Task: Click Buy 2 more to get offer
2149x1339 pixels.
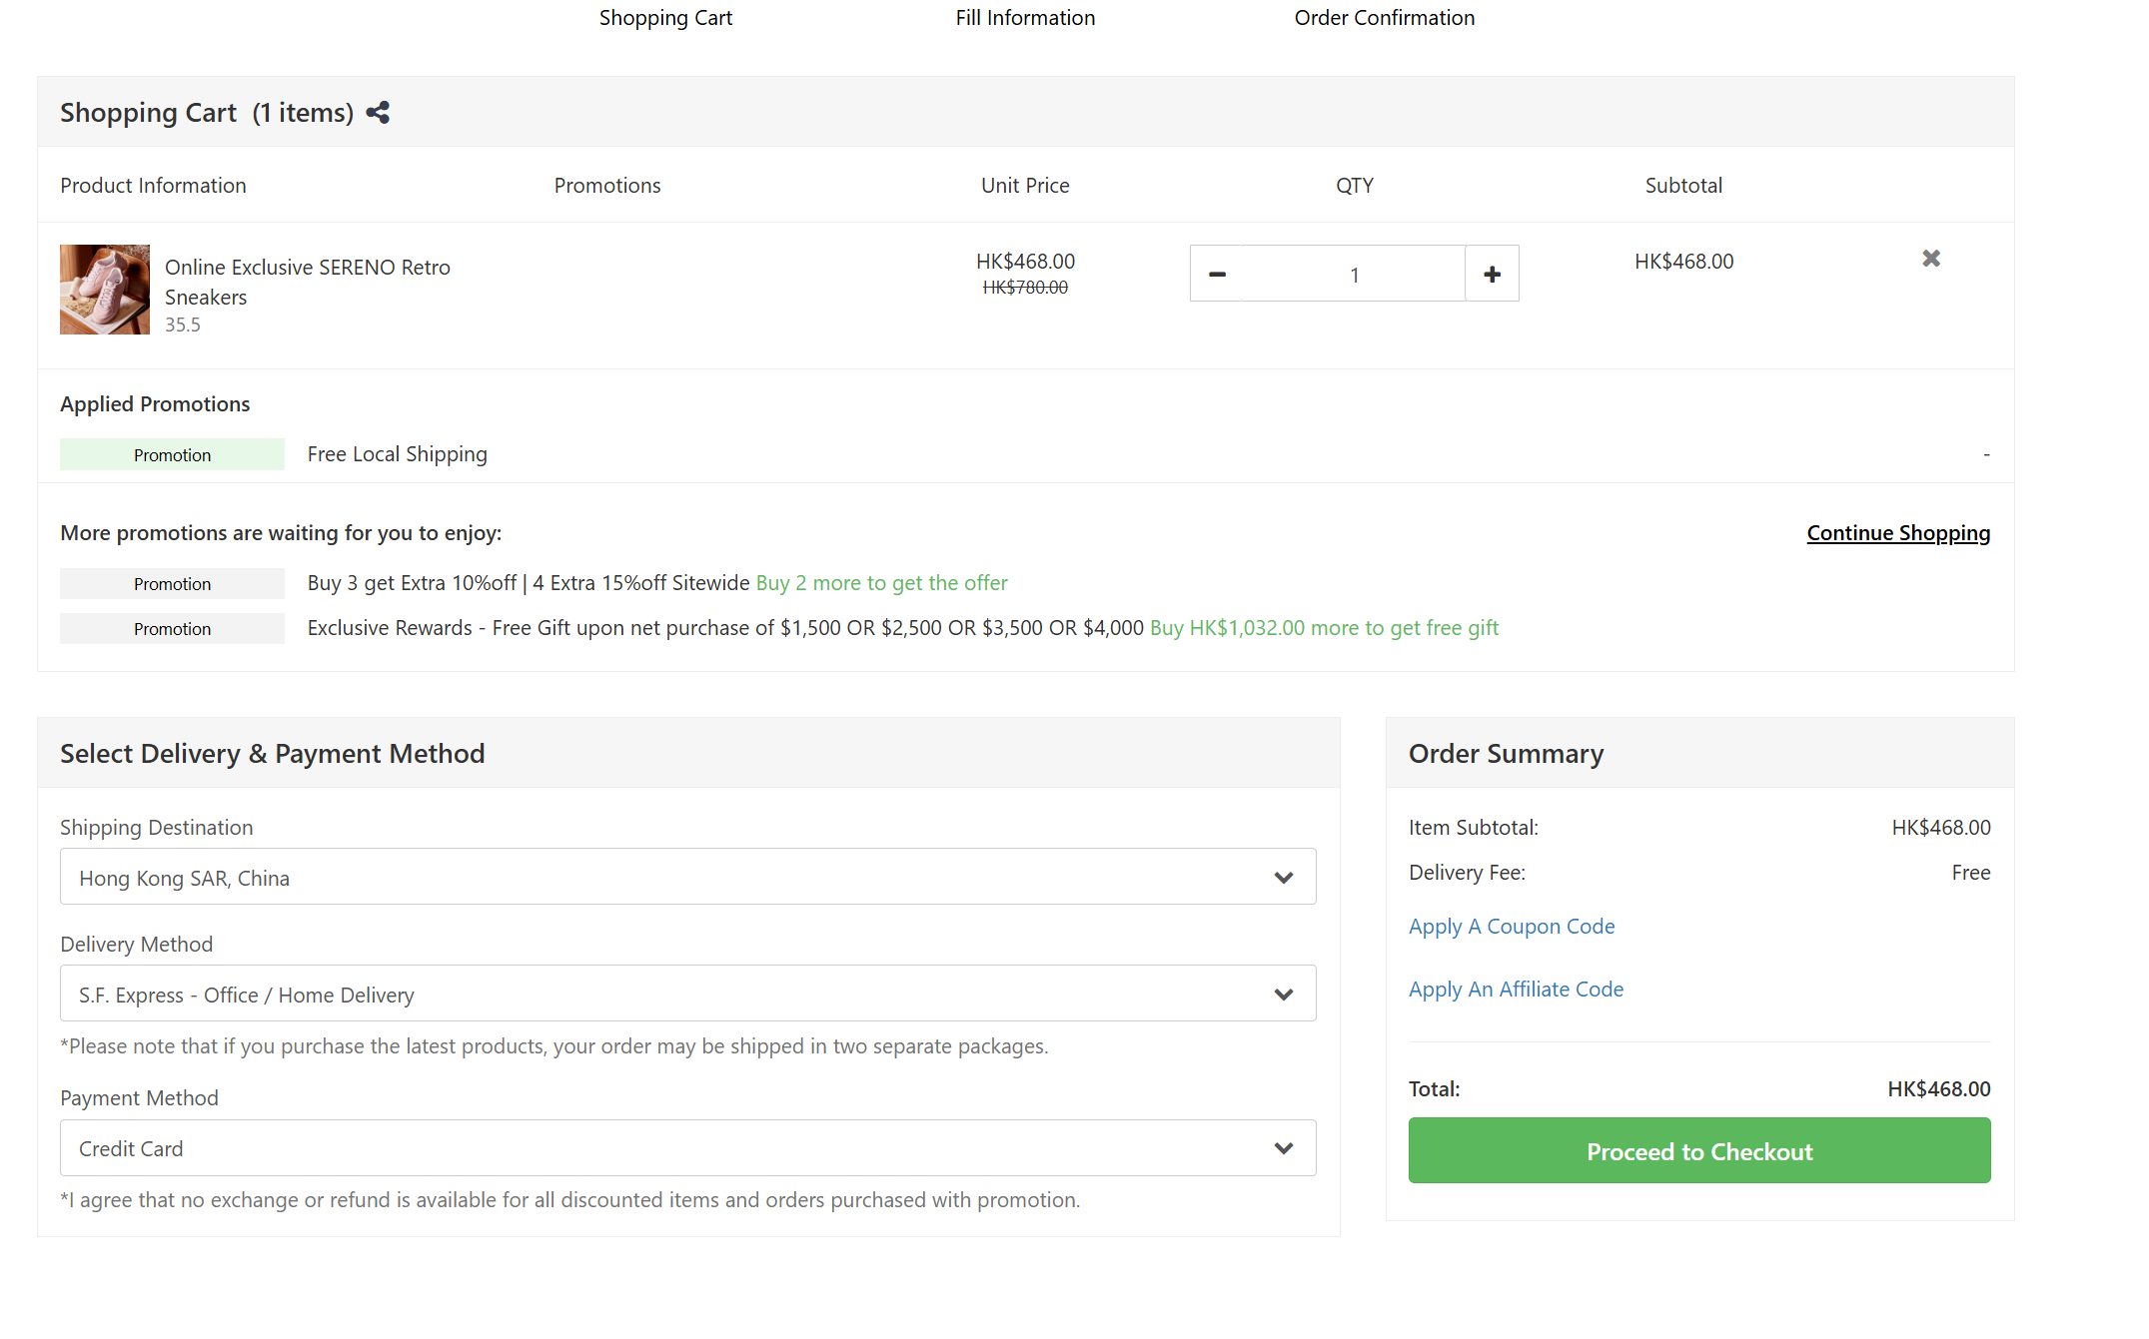Action: [881, 583]
